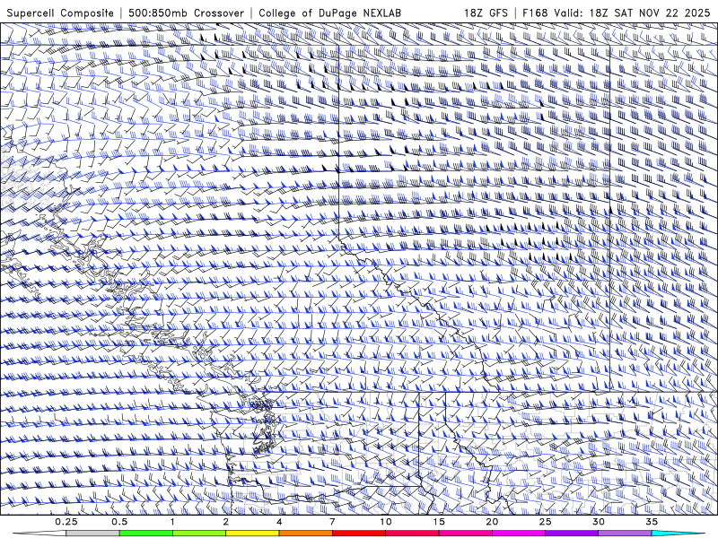Click the '7' color scale label
The image size is (718, 538).
tap(332, 522)
